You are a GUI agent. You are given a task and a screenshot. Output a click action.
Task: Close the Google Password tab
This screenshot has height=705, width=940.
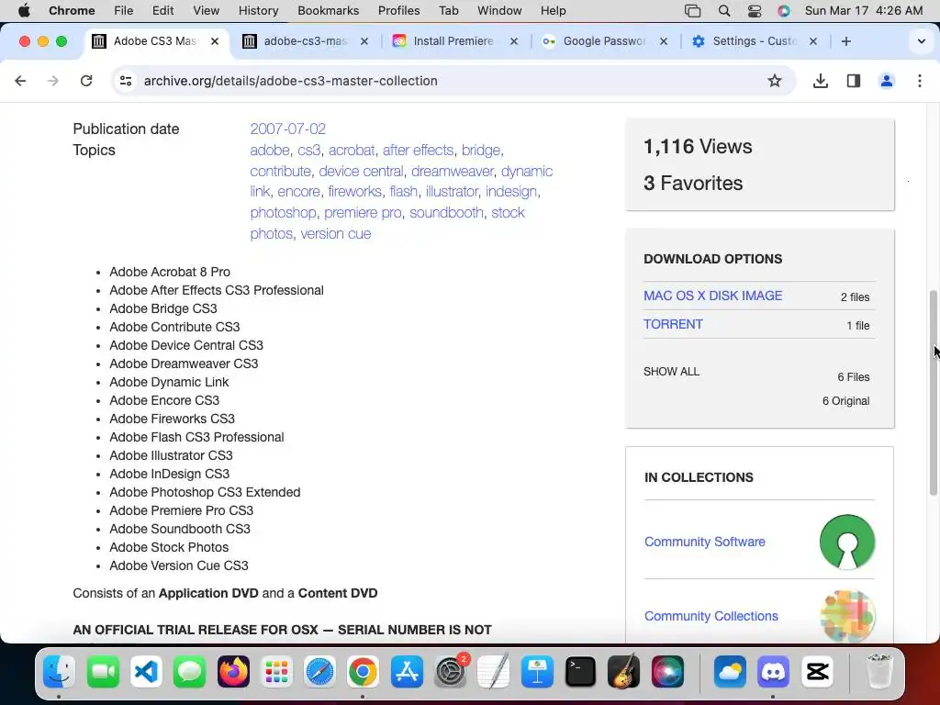point(664,41)
